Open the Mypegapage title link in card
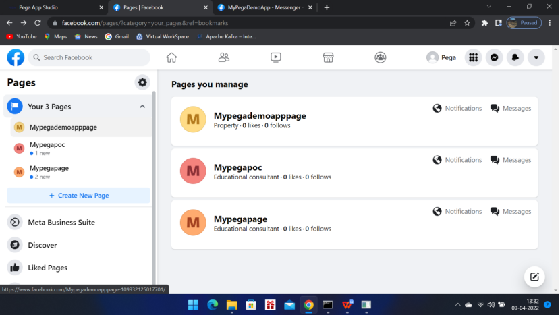Viewport: 560px width, 315px height. tap(240, 219)
